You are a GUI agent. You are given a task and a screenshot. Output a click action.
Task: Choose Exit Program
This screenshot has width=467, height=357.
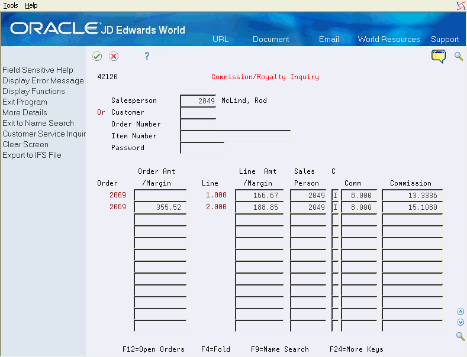click(x=25, y=102)
